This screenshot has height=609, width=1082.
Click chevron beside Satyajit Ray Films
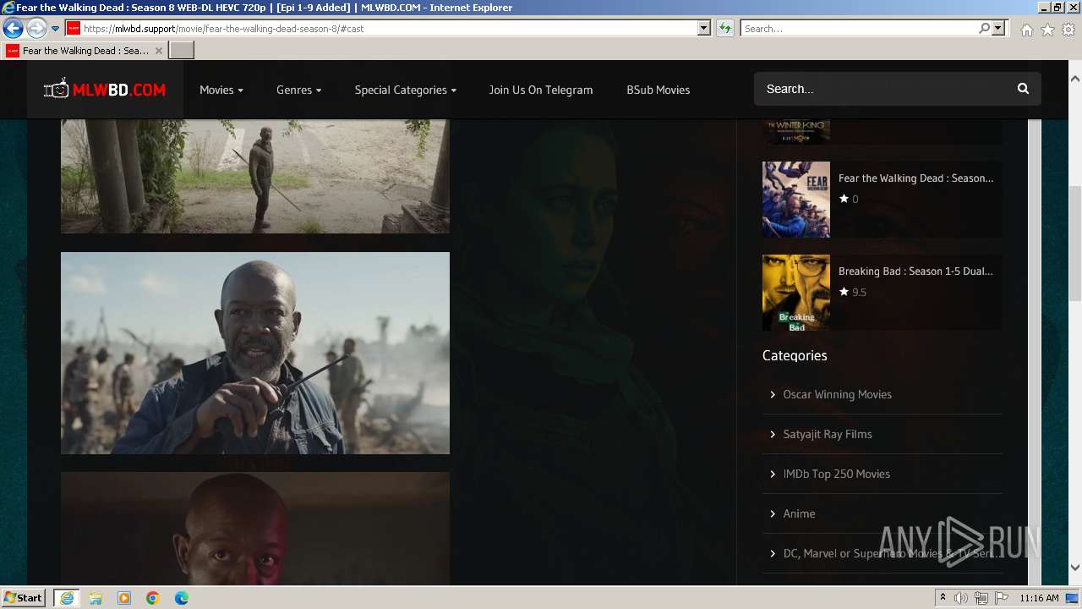tap(773, 434)
